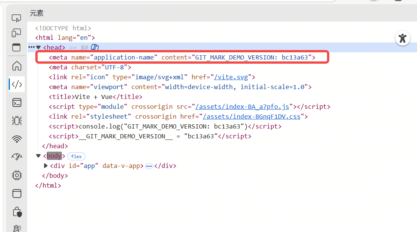Click the stylesheet rel value
Screen dimensions: 417x232
pyautogui.click(x=109, y=116)
